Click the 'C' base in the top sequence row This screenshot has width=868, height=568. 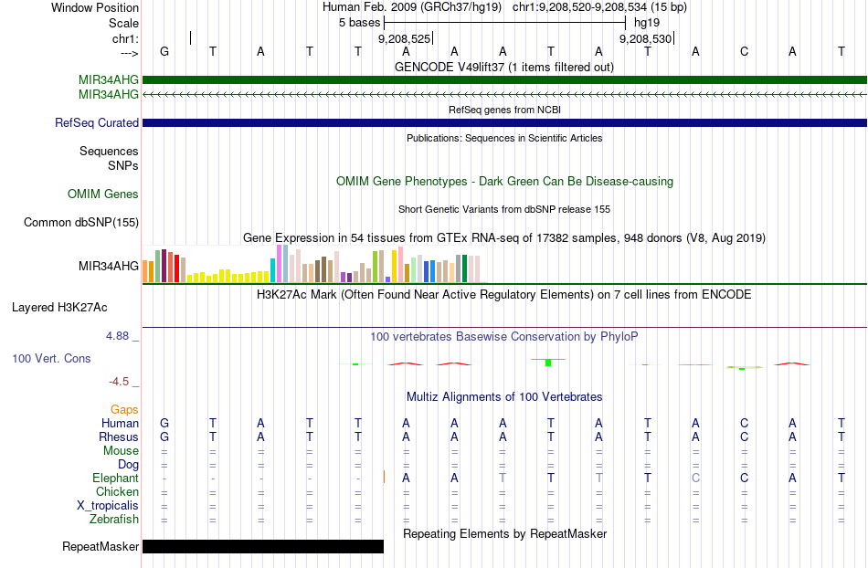pos(744,51)
